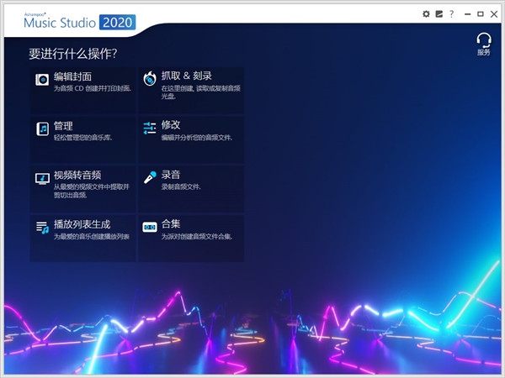Click the 为音频 CD 创建并打印封面 description
The image size is (505, 378).
[x=93, y=88]
